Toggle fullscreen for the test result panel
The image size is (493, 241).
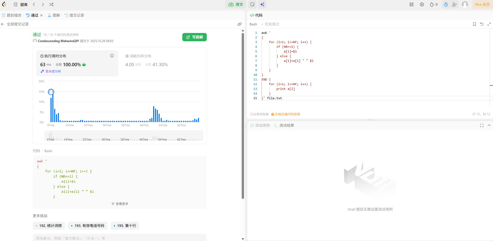[x=482, y=125]
